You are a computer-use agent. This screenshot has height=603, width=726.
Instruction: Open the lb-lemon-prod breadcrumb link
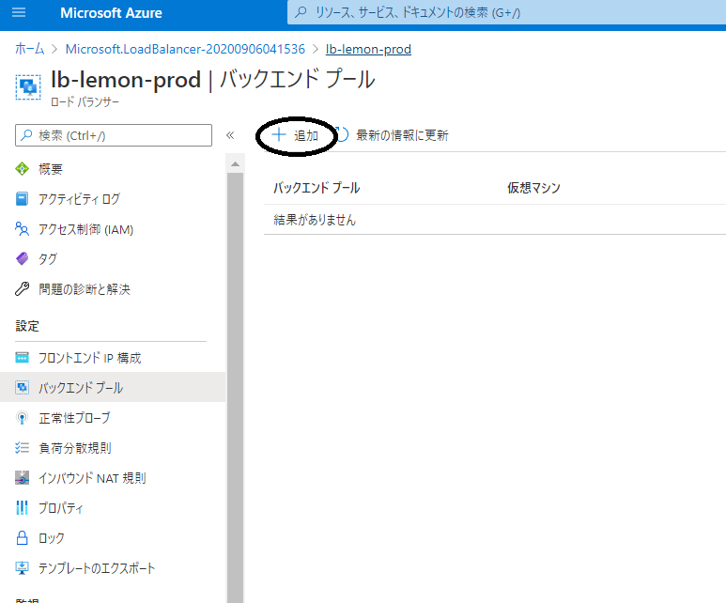[x=368, y=49]
